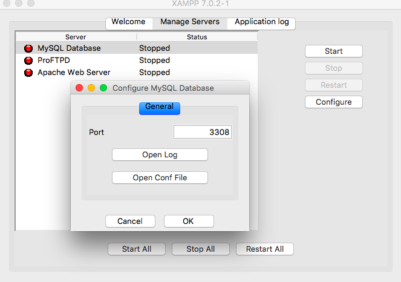The width and height of the screenshot is (401, 282).
Task: Select the MySQL Database row
Action: pos(137,48)
